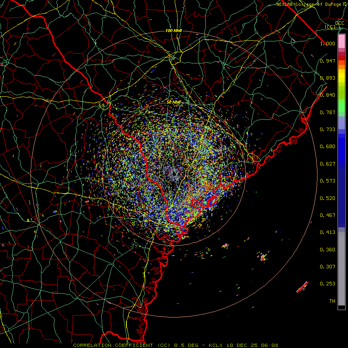
Task: Click the gray radar site center of the rings
Action: (174, 173)
